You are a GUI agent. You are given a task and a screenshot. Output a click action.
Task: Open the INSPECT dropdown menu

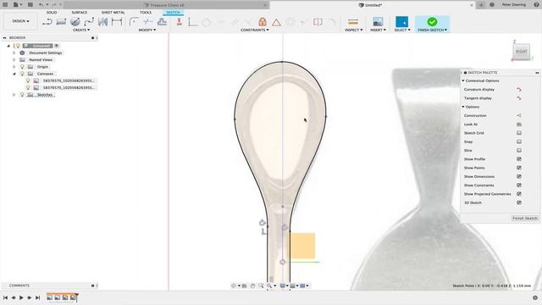pyautogui.click(x=354, y=30)
